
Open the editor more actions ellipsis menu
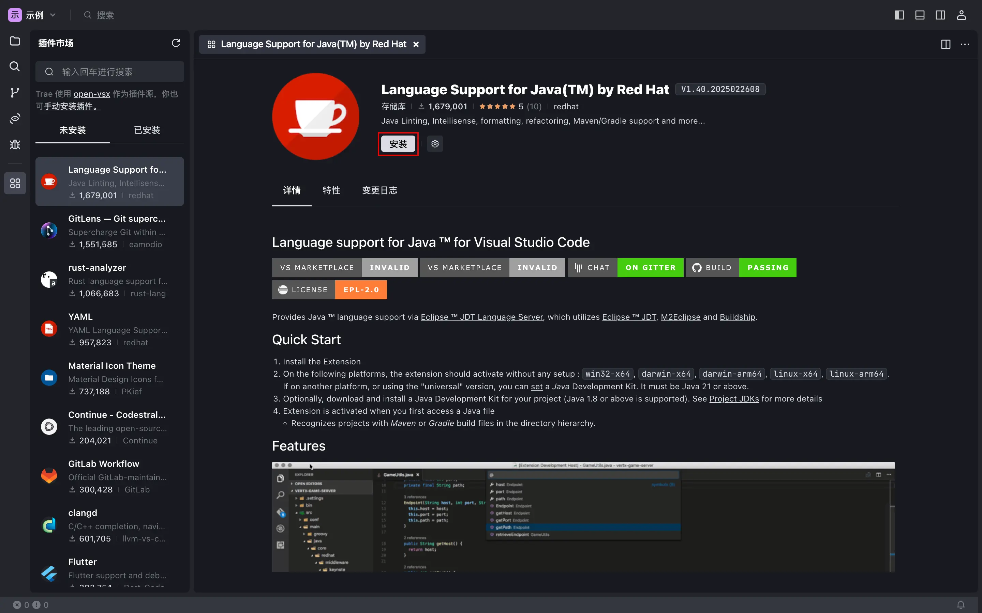pos(965,44)
